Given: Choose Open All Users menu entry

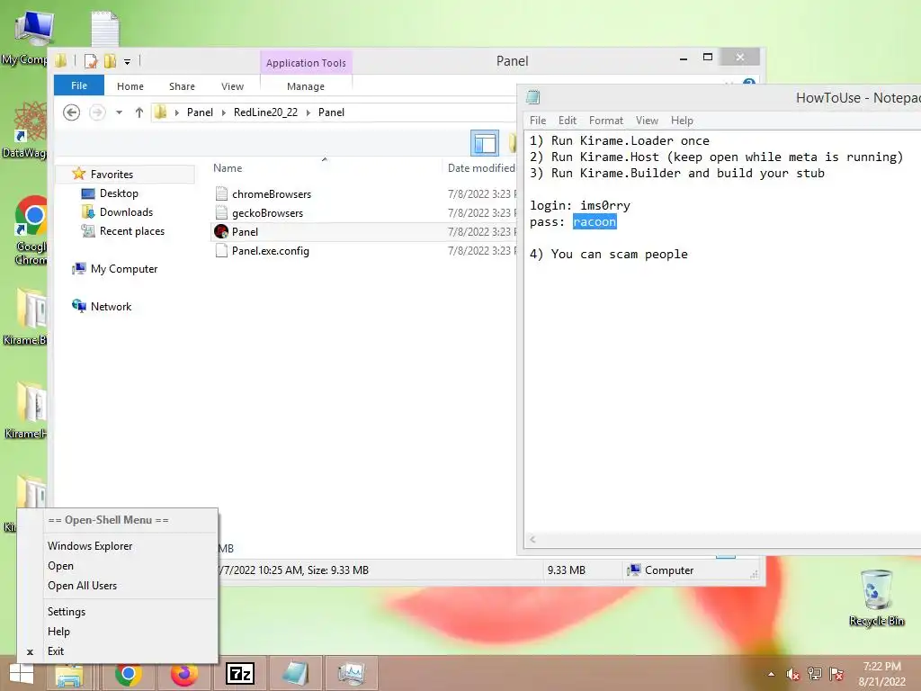Looking at the screenshot, I should pyautogui.click(x=82, y=586).
